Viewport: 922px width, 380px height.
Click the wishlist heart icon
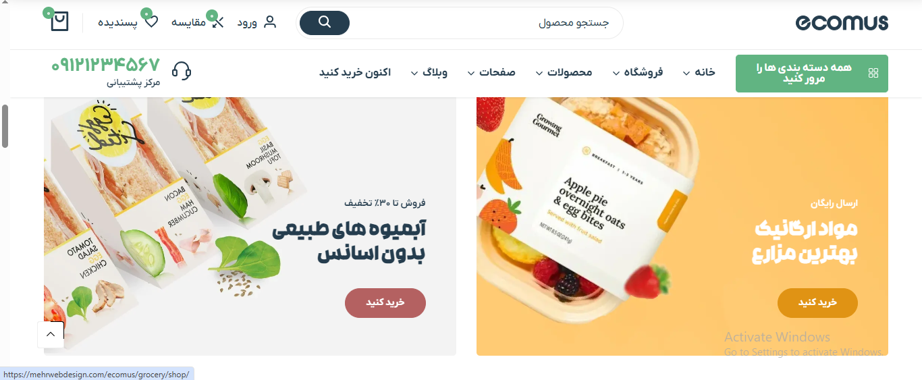(x=152, y=22)
